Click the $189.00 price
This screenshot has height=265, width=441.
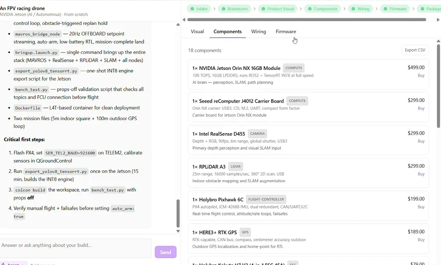(x=416, y=231)
